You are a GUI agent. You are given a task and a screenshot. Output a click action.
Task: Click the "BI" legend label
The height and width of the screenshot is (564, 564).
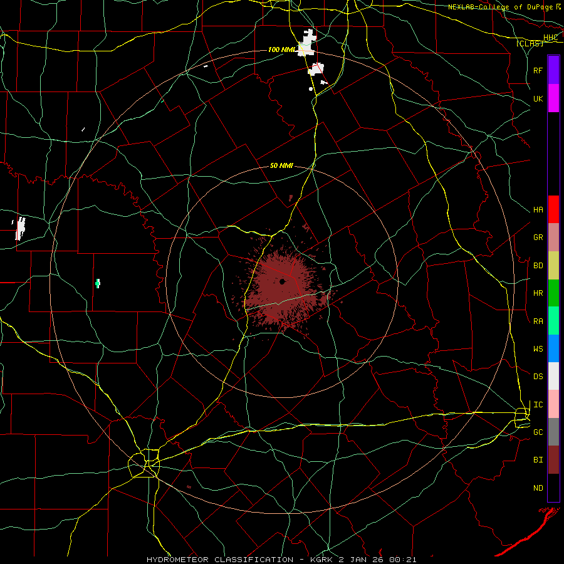538,460
